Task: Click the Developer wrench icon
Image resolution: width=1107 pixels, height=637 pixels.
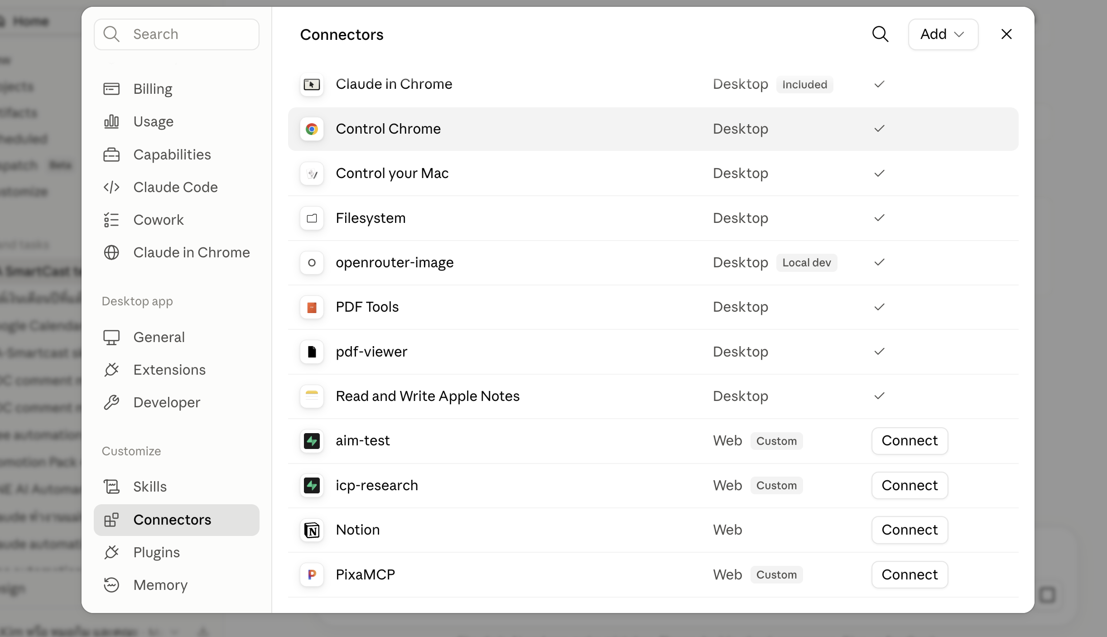Action: tap(111, 402)
